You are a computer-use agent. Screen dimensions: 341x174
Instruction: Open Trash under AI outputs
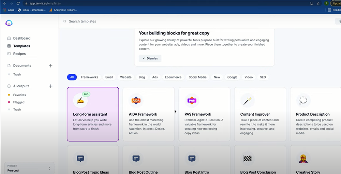pyautogui.click(x=17, y=110)
